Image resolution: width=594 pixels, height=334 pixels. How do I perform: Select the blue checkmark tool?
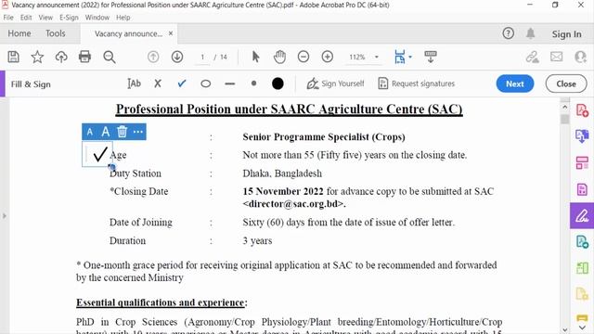point(182,83)
